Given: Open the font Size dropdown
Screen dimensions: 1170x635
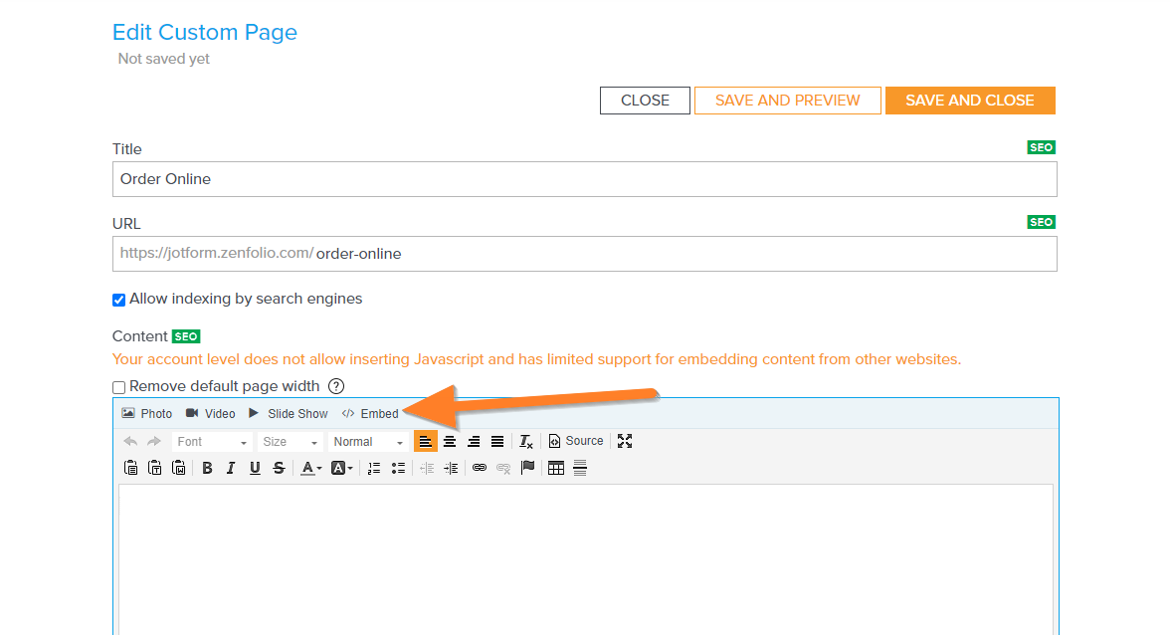Looking at the screenshot, I should click(290, 442).
